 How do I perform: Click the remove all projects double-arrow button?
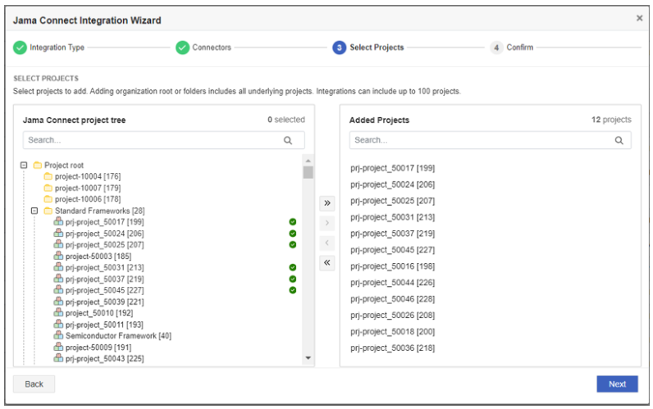pyautogui.click(x=327, y=262)
